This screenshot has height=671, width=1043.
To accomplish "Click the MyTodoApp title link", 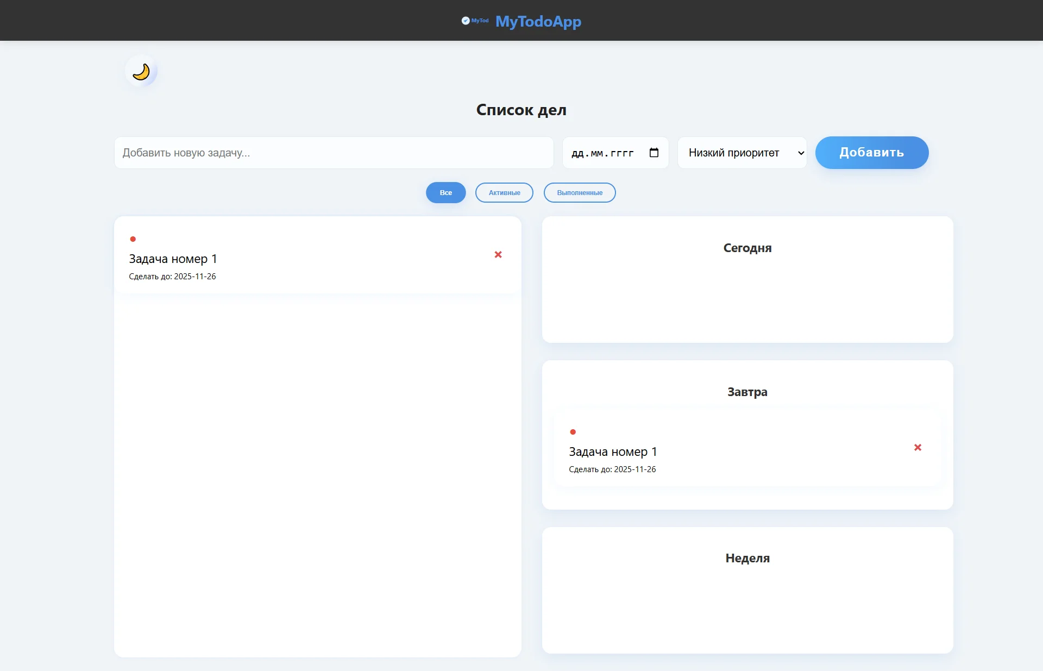I will pos(538,21).
